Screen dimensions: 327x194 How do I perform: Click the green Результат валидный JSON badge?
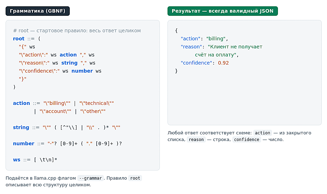[223, 11]
